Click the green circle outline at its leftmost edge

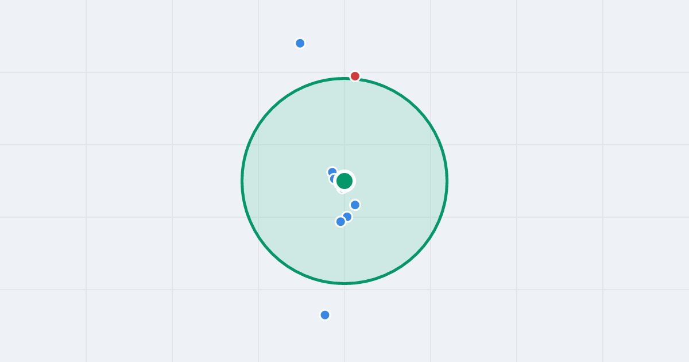pyautogui.click(x=242, y=181)
